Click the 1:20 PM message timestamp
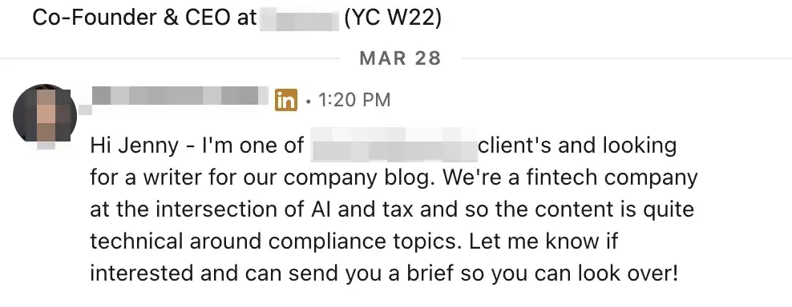Image resolution: width=792 pixels, height=307 pixels. click(354, 100)
